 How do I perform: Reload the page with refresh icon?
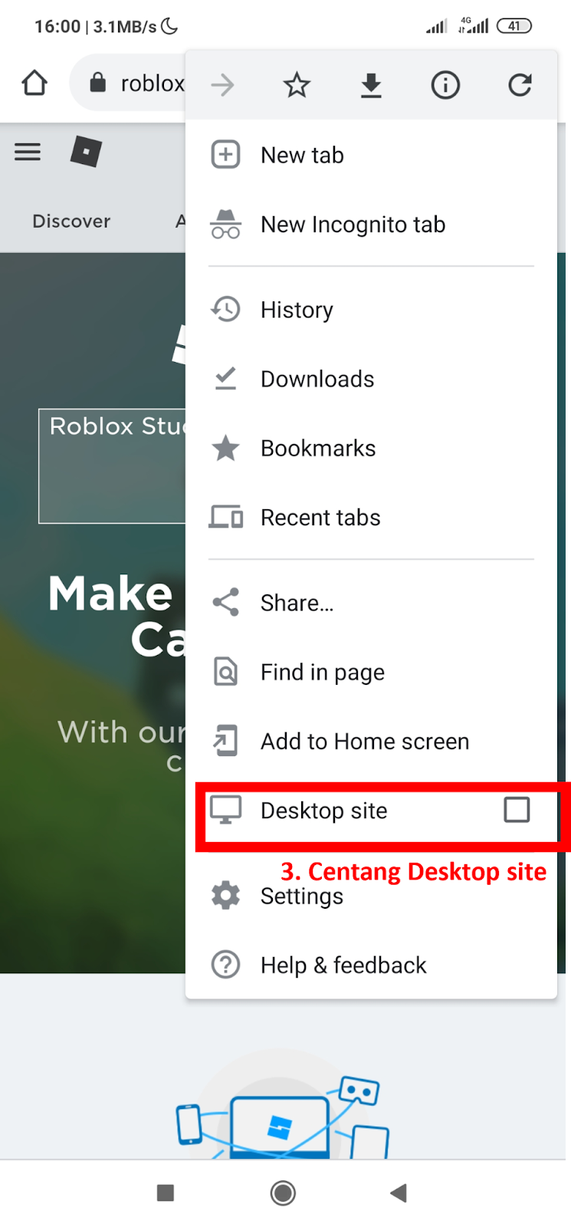pos(520,85)
